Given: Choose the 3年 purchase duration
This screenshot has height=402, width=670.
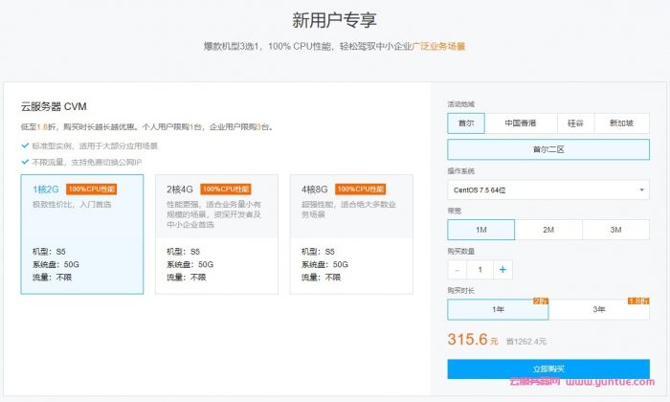Looking at the screenshot, I should pos(598,309).
